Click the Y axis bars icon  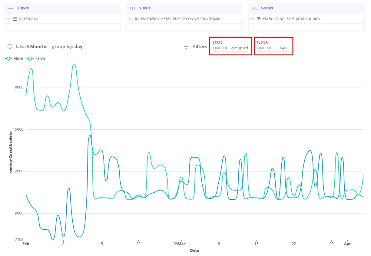[132, 8]
